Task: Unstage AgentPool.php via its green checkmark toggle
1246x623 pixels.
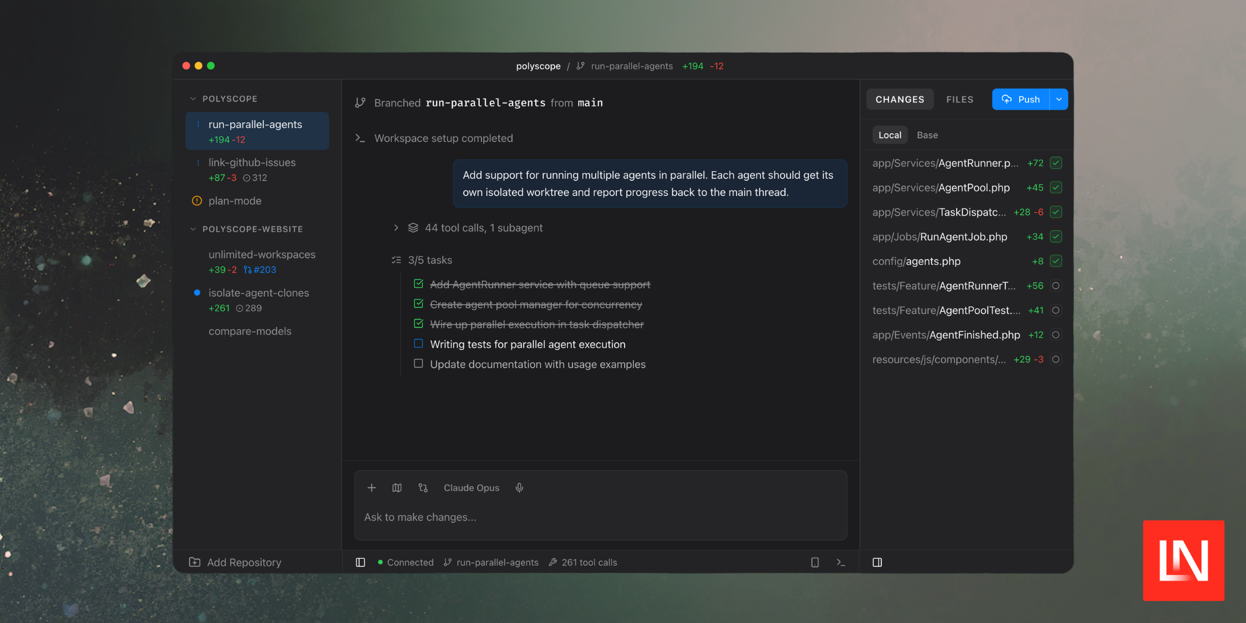Action: pos(1055,187)
